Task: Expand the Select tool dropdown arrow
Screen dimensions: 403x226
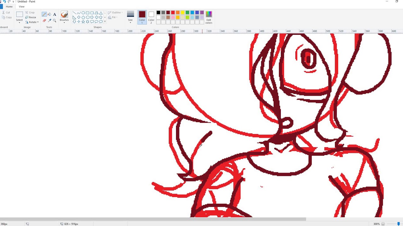Action: coord(20,23)
